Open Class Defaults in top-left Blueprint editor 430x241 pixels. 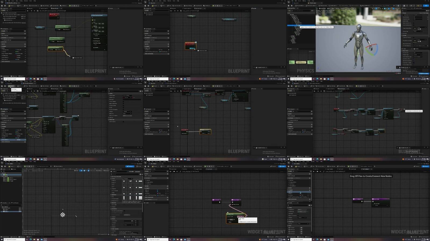coord(54,6)
